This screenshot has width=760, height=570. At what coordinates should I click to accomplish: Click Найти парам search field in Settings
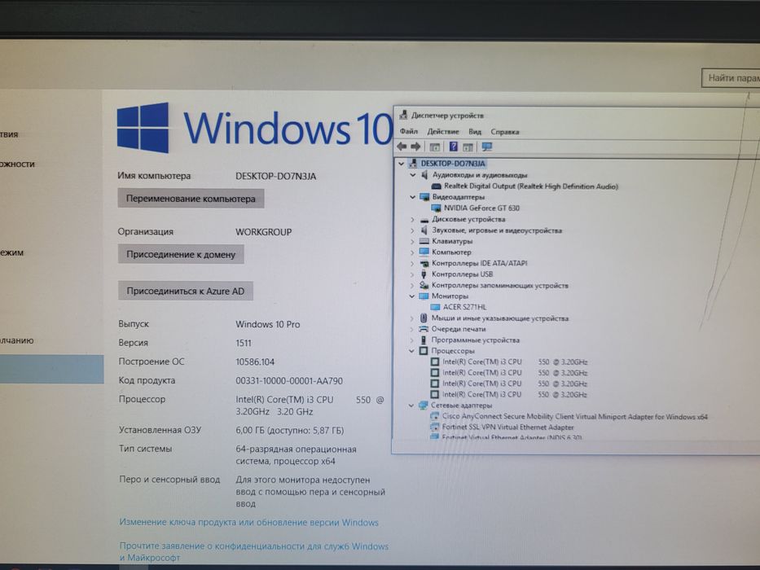click(x=731, y=78)
